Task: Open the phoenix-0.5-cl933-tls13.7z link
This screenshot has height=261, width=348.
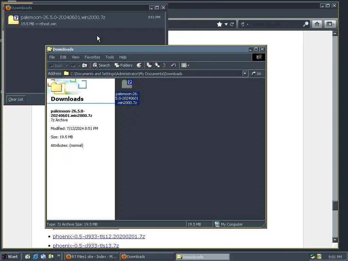Action: pos(86,246)
